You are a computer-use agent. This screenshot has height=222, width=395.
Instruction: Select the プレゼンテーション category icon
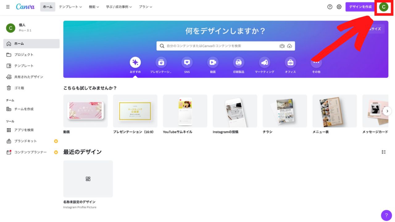click(161, 63)
